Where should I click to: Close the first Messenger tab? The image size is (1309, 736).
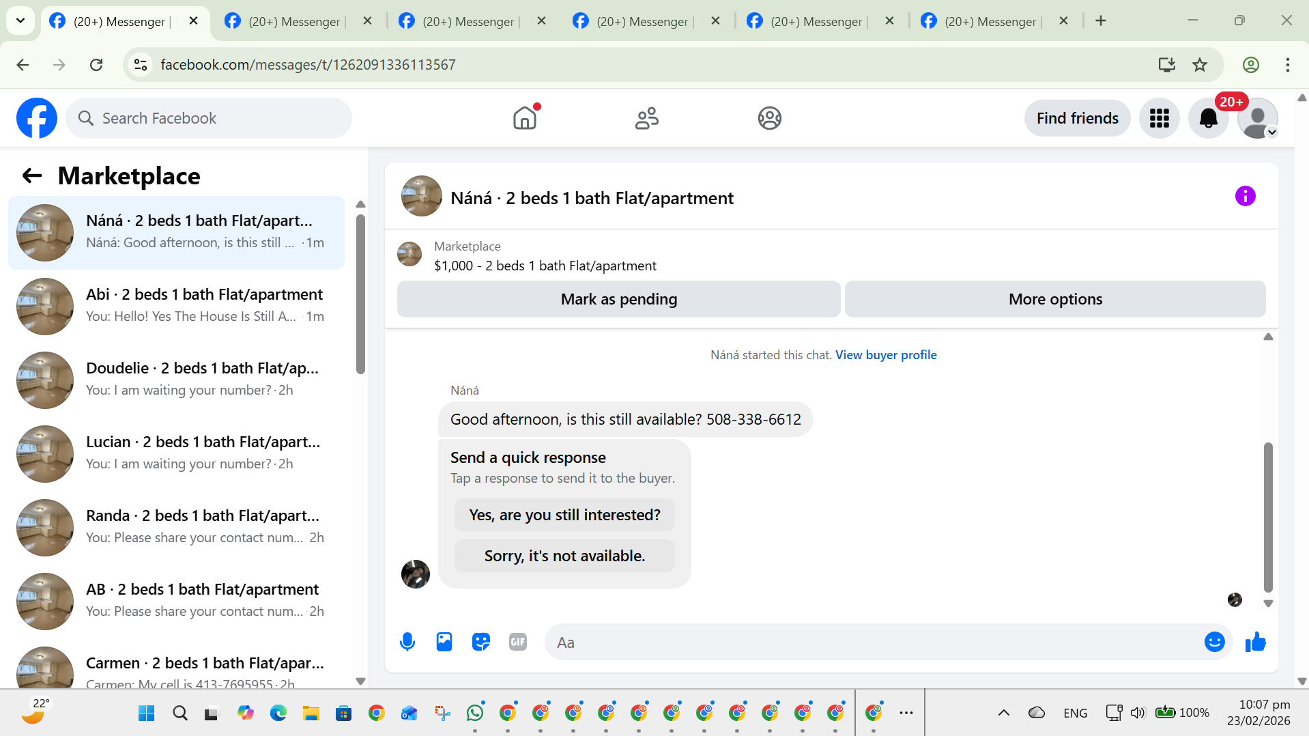pos(193,20)
